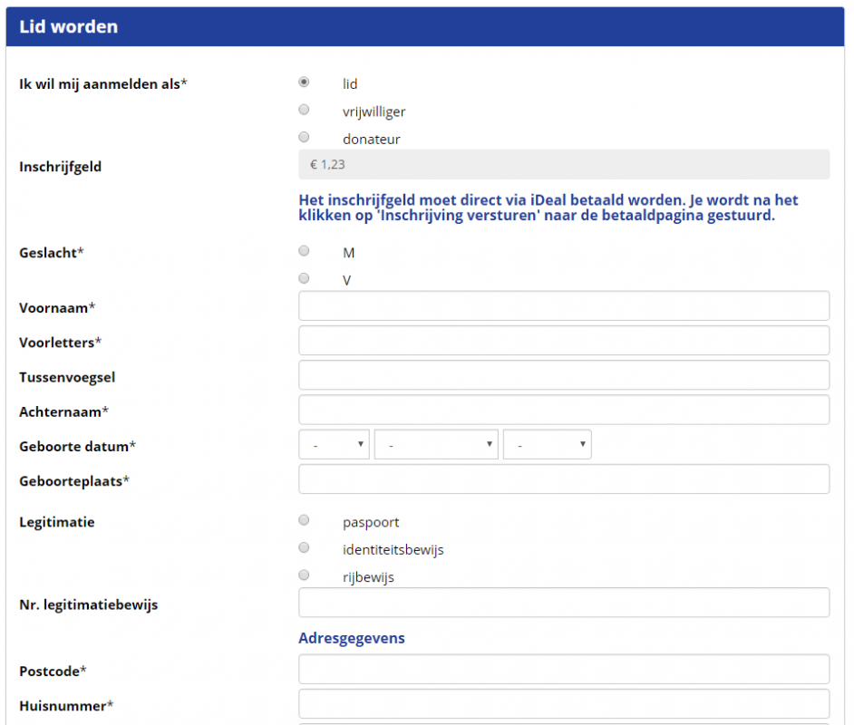Click the Tussenvoegsel input box

click(563, 375)
